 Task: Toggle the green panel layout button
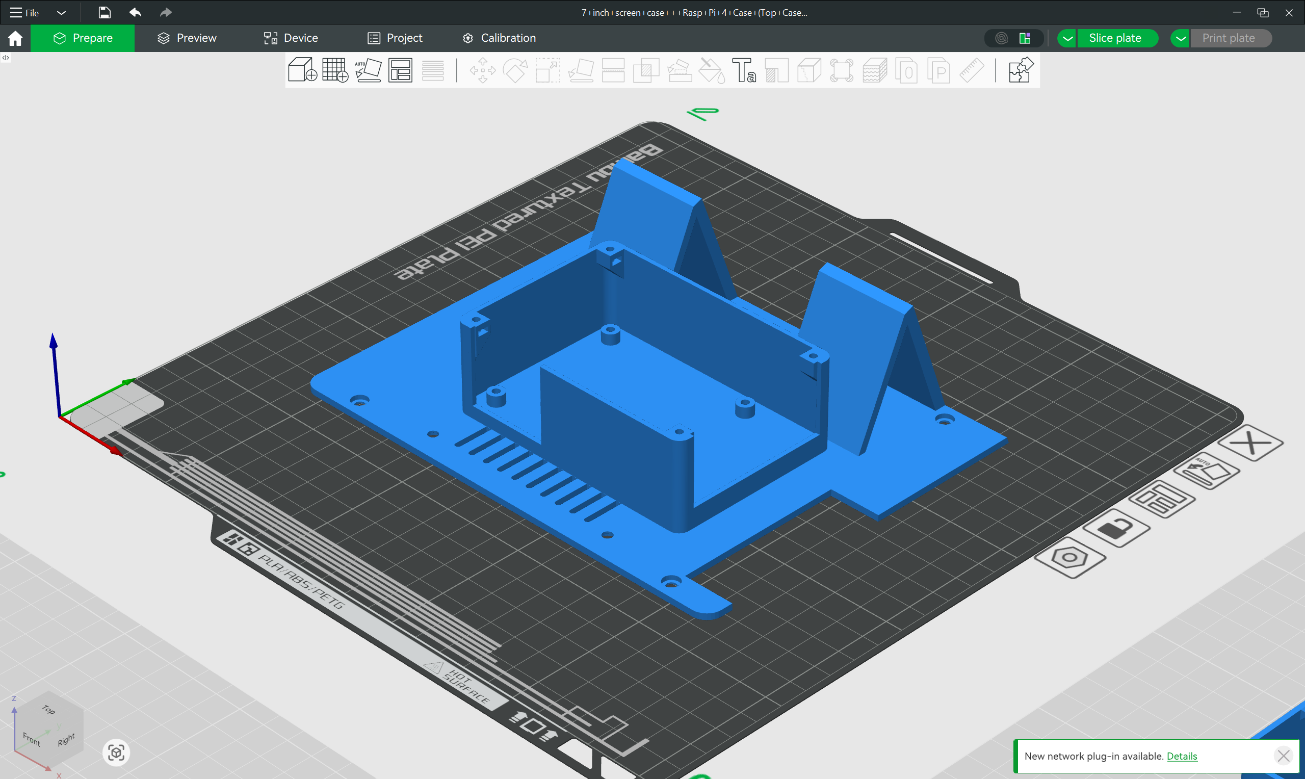(1025, 38)
